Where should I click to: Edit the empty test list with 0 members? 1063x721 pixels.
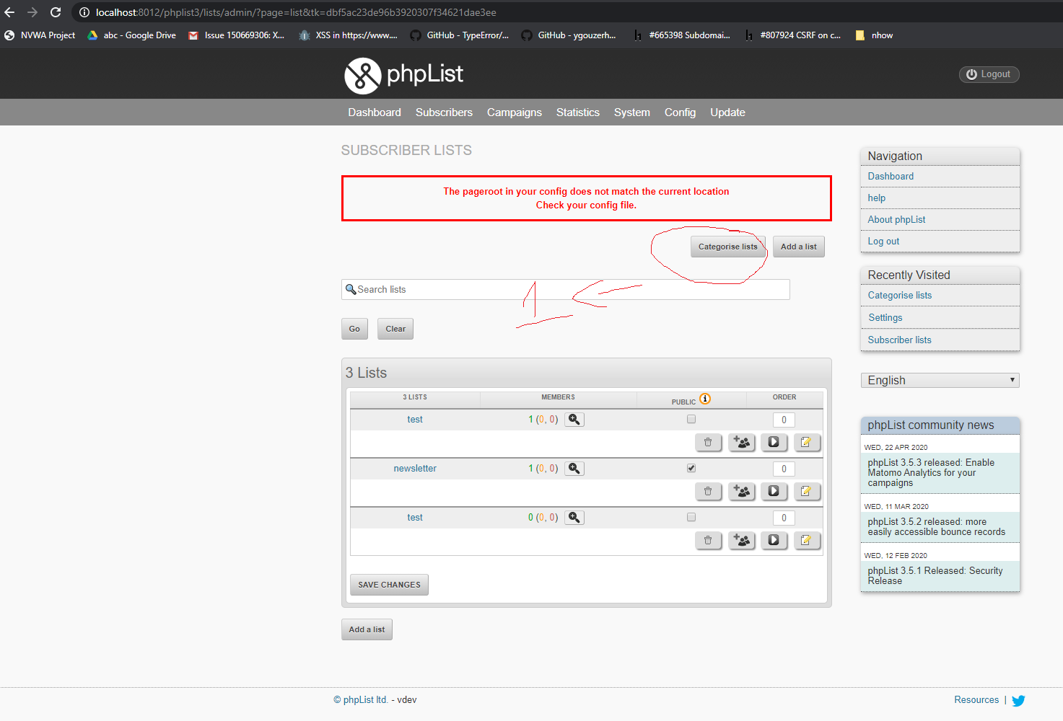pos(806,541)
